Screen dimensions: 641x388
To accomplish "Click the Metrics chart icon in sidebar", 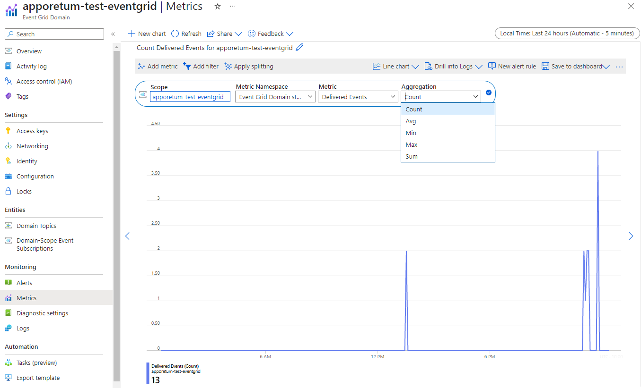I will tap(8, 298).
